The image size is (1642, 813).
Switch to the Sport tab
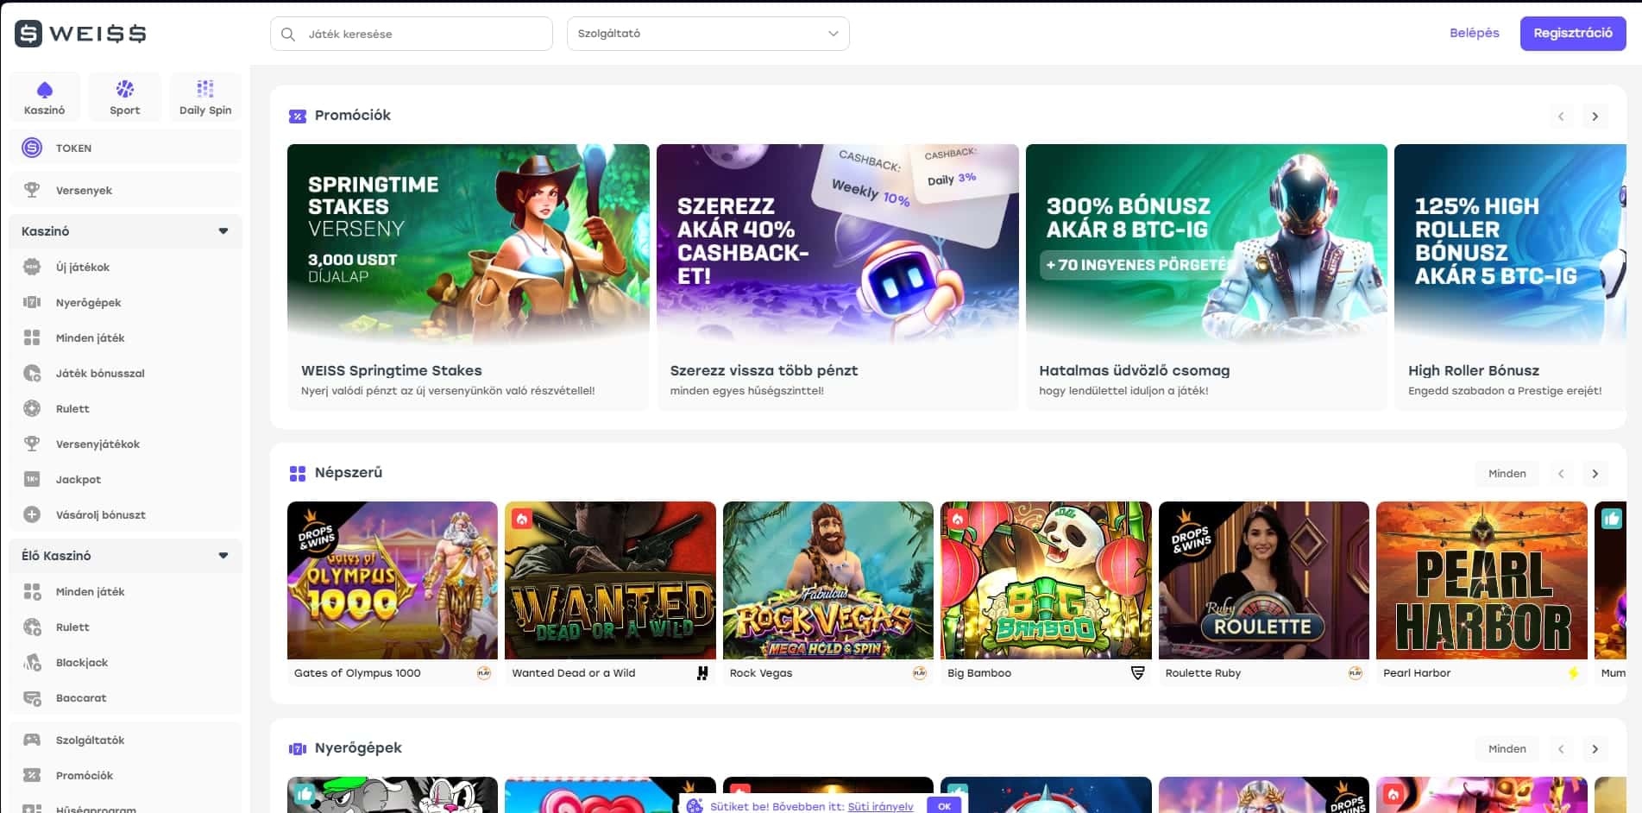pyautogui.click(x=124, y=95)
